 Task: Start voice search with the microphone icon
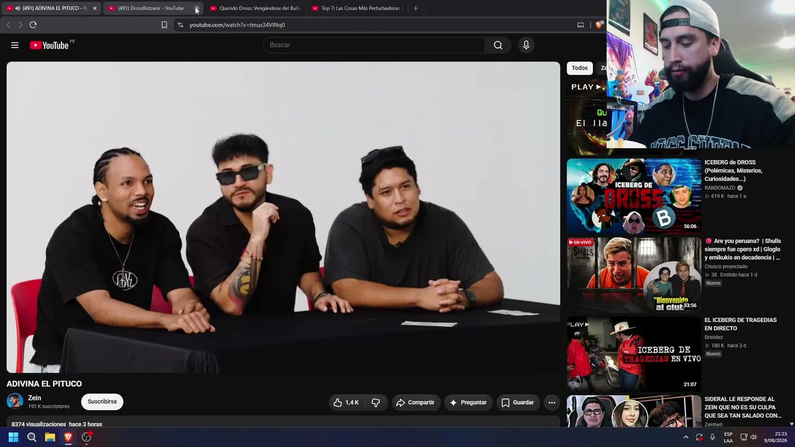coord(526,45)
